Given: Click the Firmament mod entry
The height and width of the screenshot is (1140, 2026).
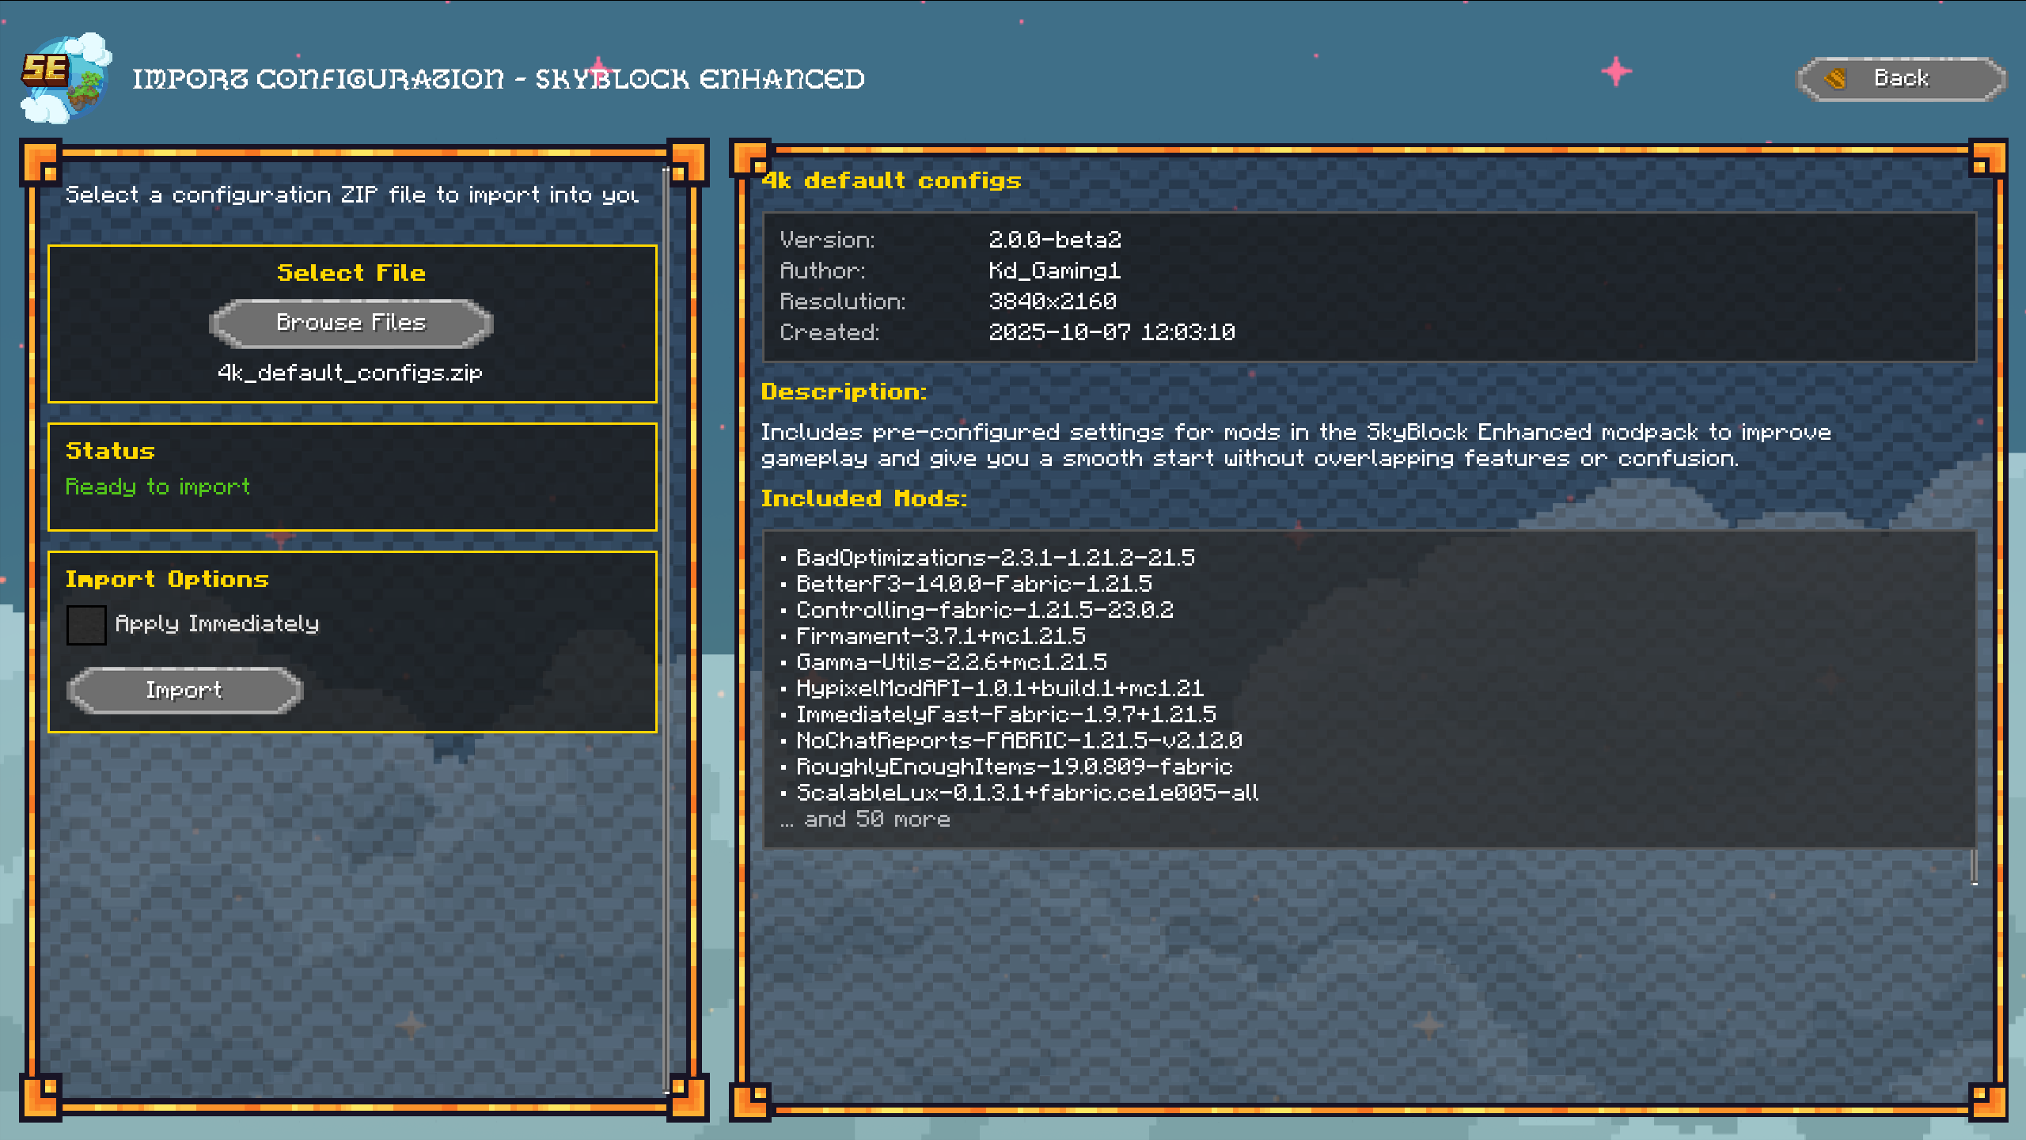Looking at the screenshot, I should coord(940,636).
